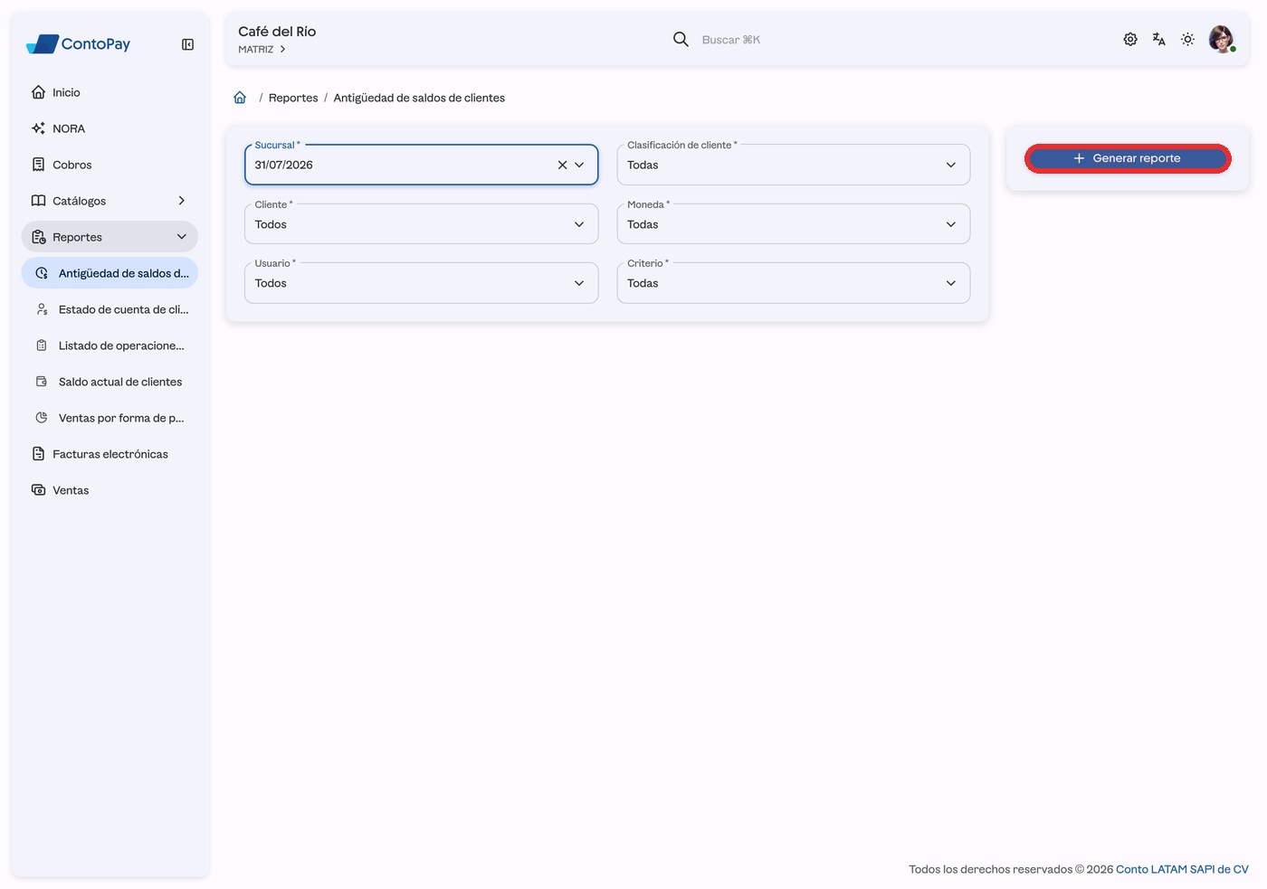Image resolution: width=1267 pixels, height=889 pixels.
Task: Click the Café del Río company name
Action: [x=277, y=32]
